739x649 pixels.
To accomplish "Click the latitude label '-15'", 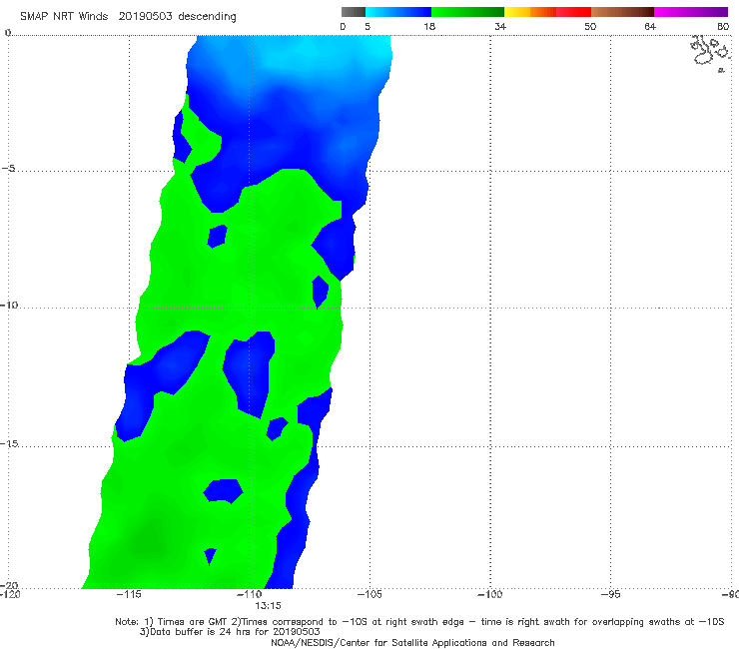I will [x=9, y=443].
